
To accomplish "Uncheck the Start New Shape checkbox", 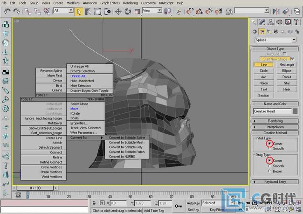I will tap(292, 59).
